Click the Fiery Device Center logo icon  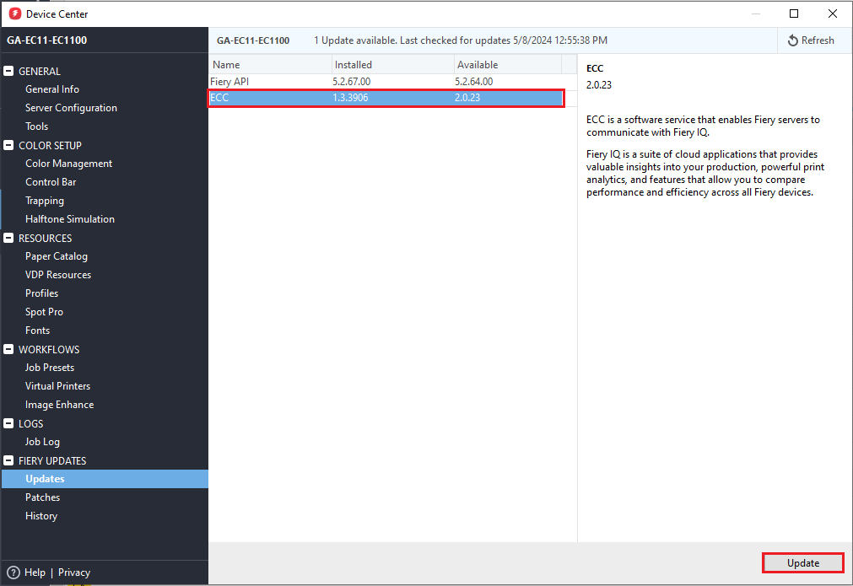pyautogui.click(x=14, y=13)
